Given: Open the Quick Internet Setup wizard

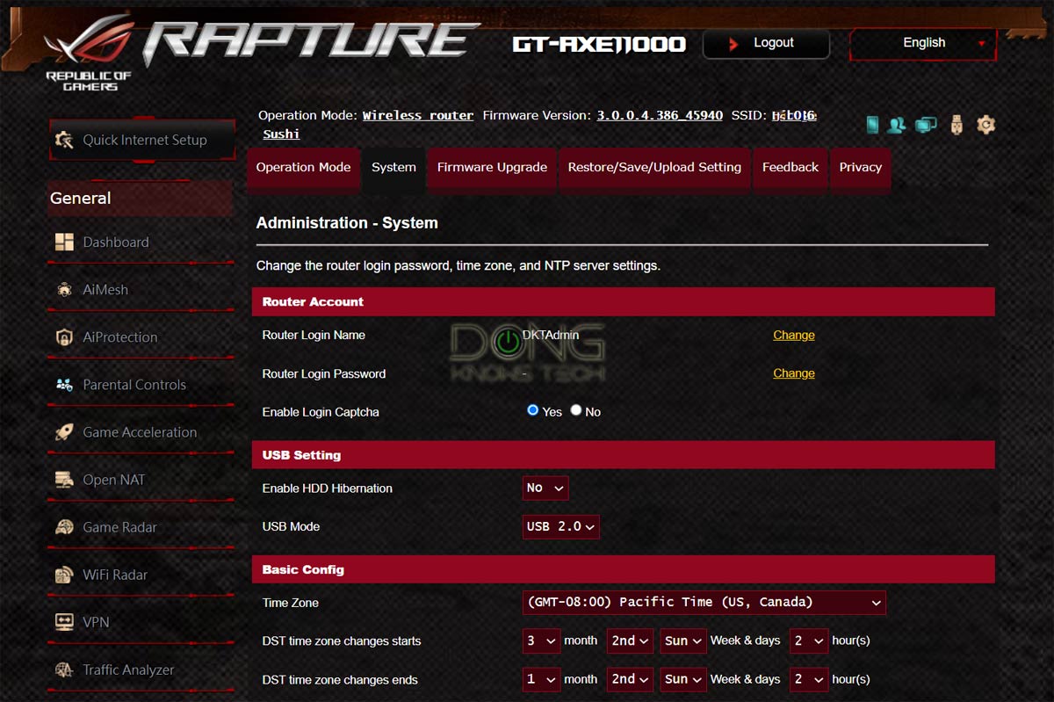Looking at the screenshot, I should click(142, 141).
